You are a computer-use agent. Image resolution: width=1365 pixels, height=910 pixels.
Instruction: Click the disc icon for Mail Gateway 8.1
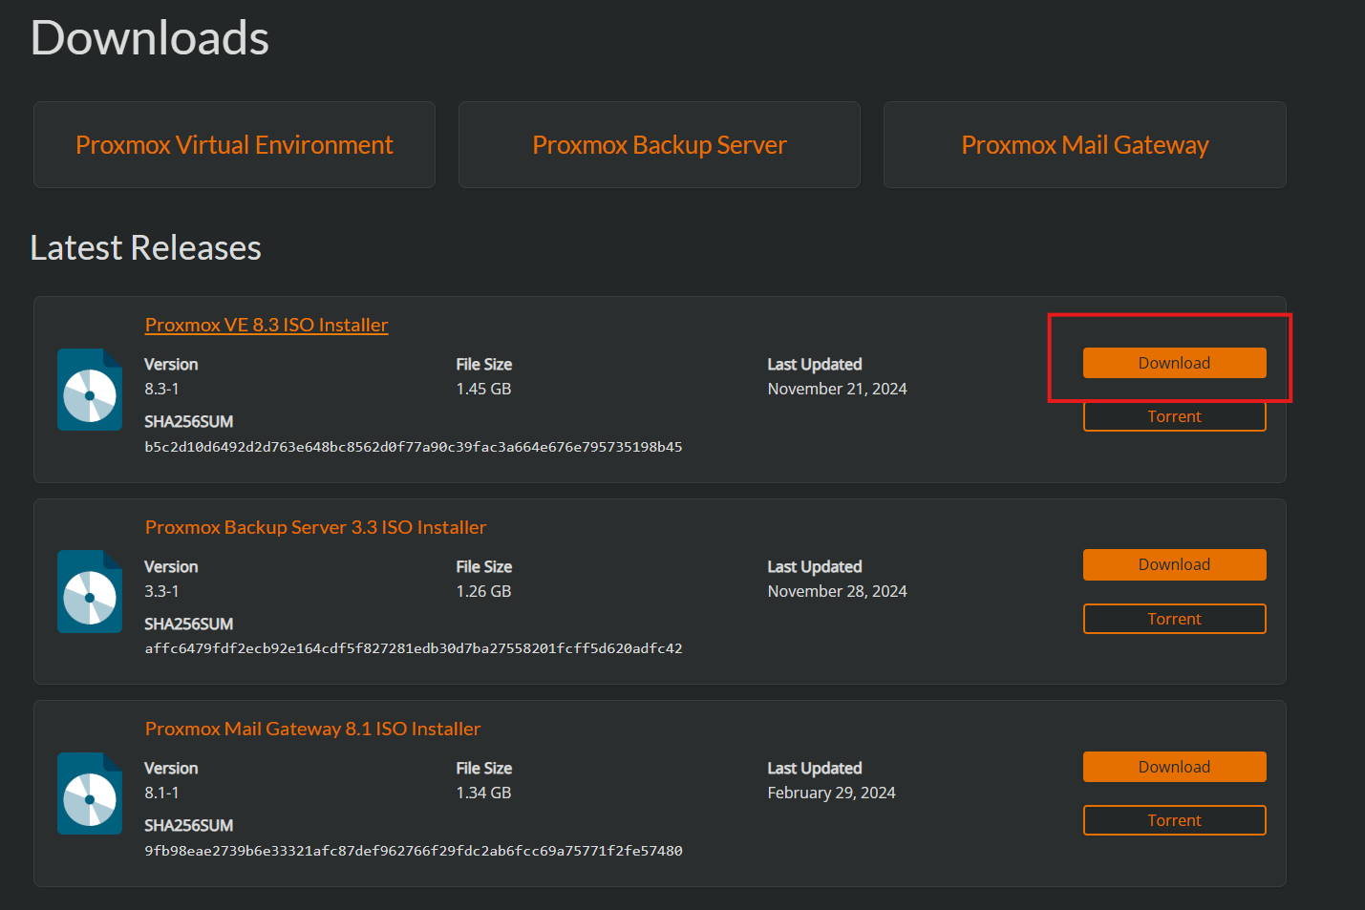click(x=90, y=794)
